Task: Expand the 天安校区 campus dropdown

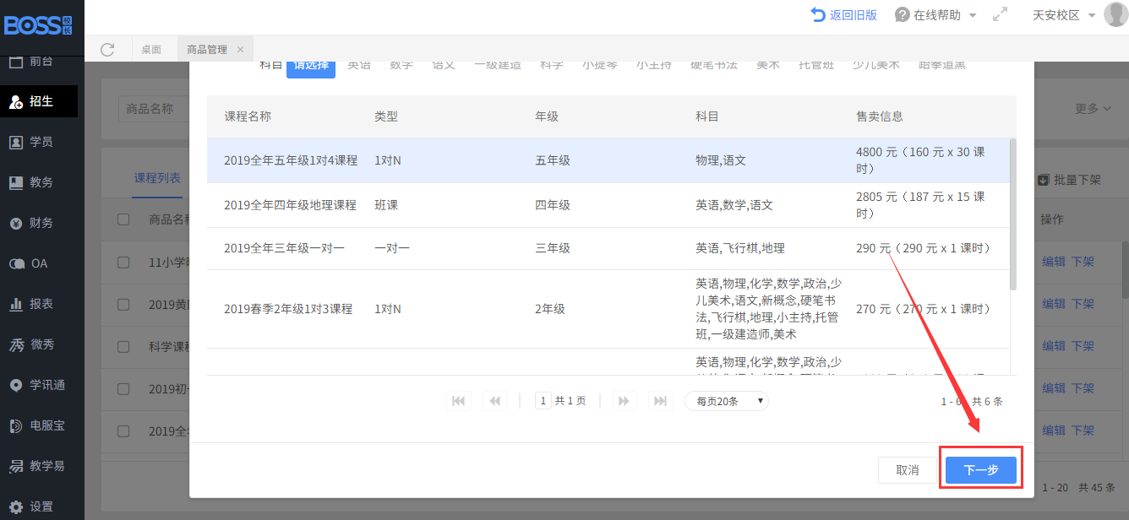Action: pos(1063,15)
